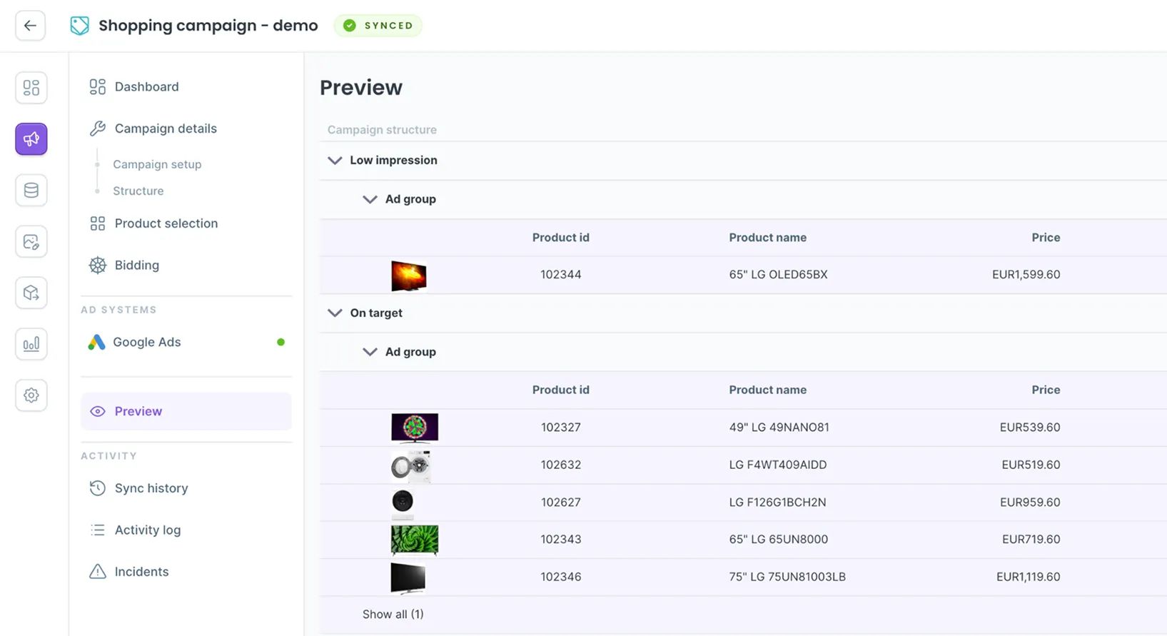Click price EUR1,599.60
The image size is (1167, 636).
[x=1026, y=275]
